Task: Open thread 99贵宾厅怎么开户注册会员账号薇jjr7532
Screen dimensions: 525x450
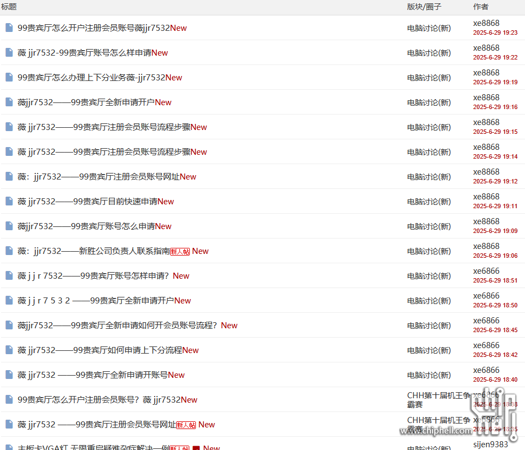Action: coord(94,28)
